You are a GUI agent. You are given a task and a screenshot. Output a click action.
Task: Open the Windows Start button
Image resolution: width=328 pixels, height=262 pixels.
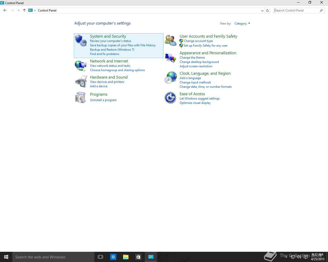pyautogui.click(x=6, y=257)
